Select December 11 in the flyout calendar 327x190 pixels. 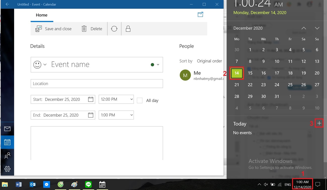point(290,61)
